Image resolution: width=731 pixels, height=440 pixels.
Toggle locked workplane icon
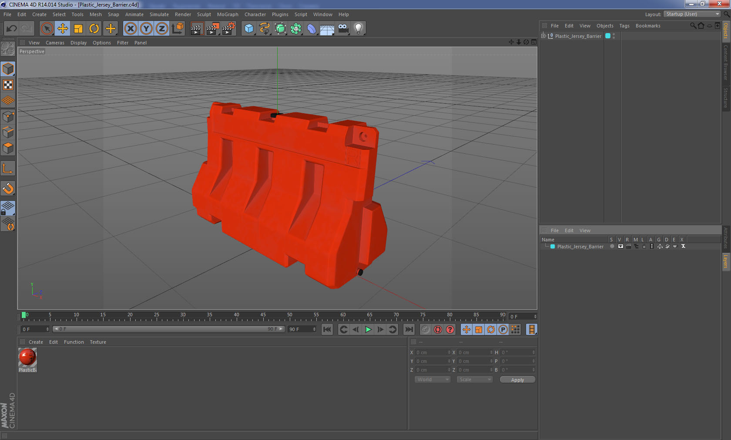coord(8,208)
